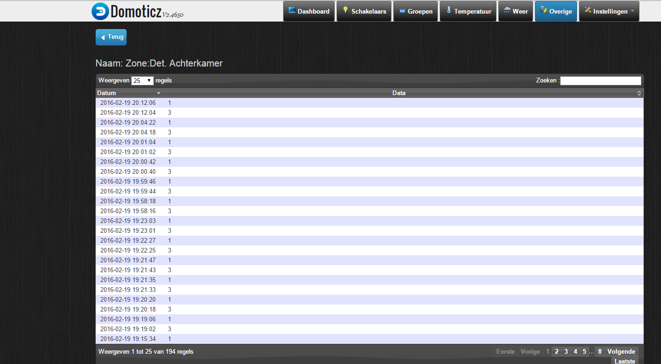Click the Instellingen tools icon
This screenshot has height=364, width=661.
[588, 10]
